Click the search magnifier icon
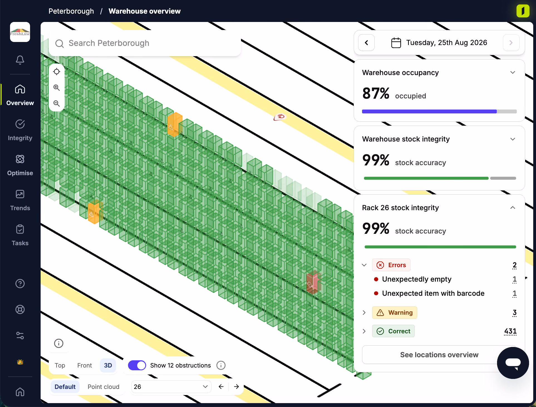This screenshot has width=536, height=407. (59, 43)
